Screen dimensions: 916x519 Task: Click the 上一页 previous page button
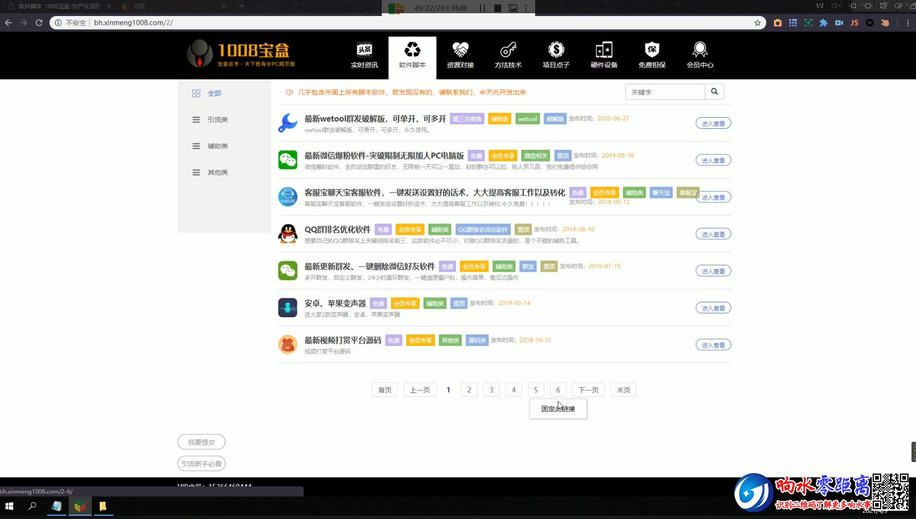coord(420,390)
